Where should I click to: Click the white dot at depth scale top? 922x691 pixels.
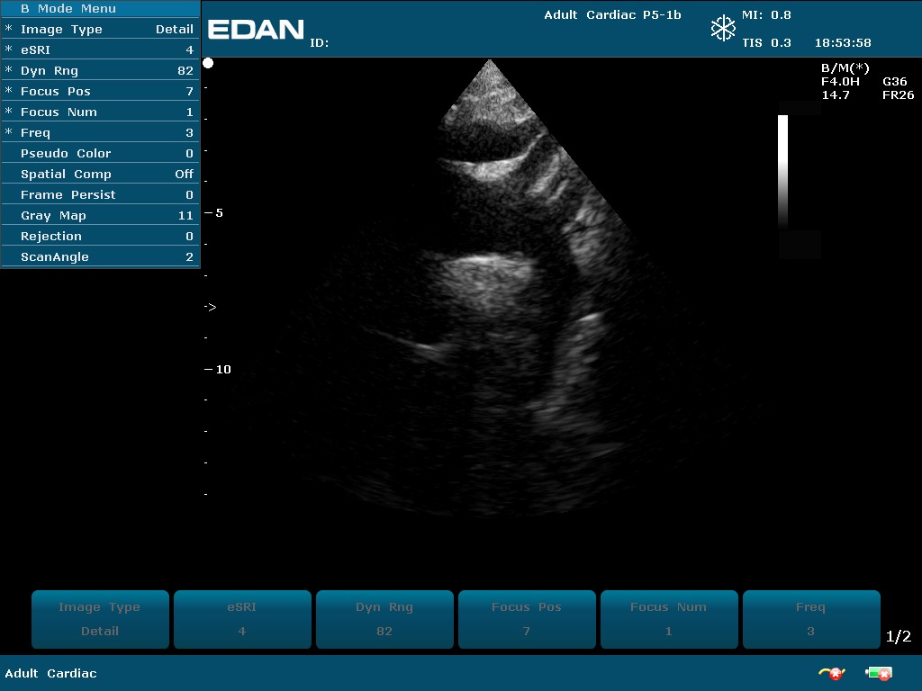pos(208,63)
